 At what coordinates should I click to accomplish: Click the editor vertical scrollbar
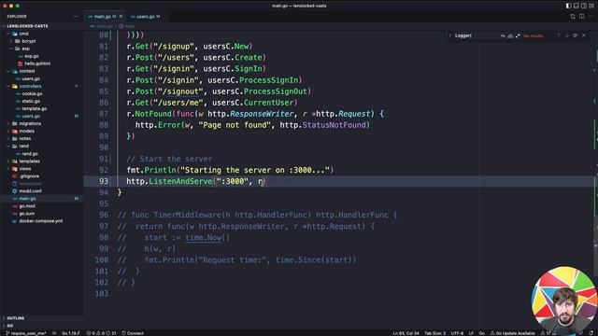click(x=595, y=152)
